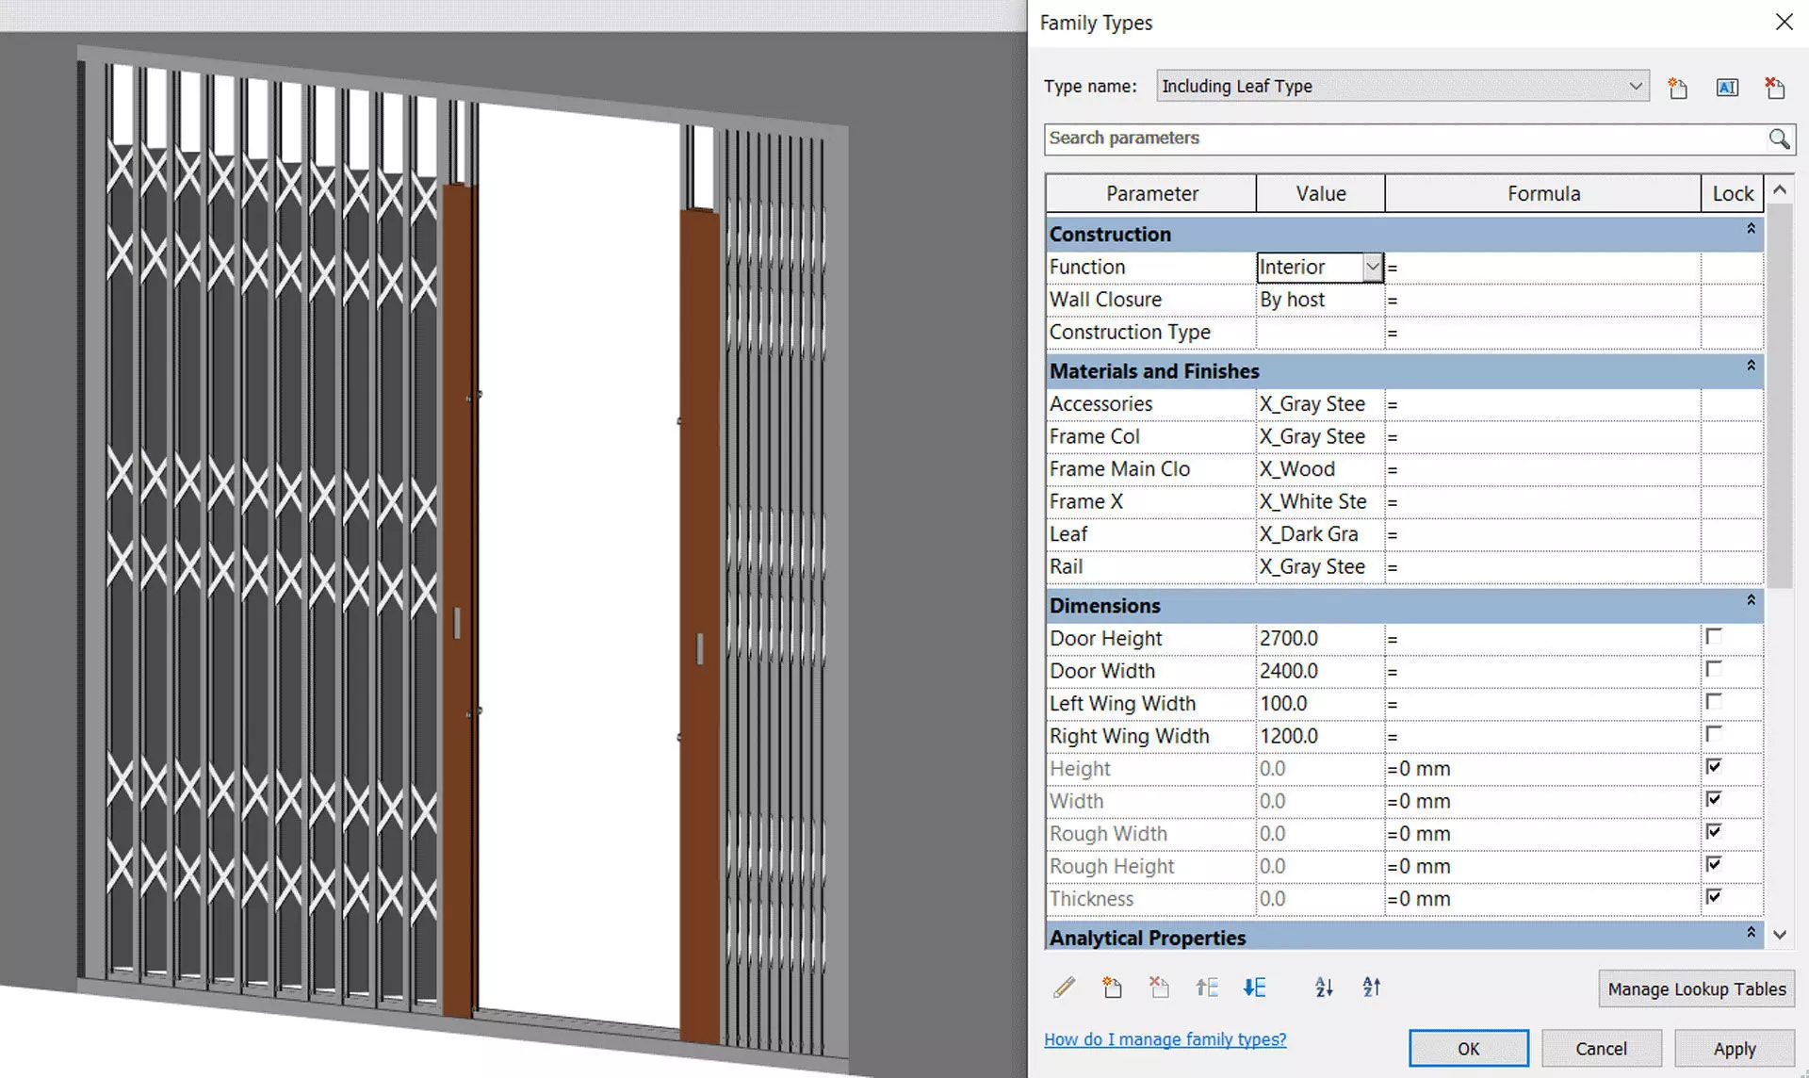Click in the Search parameters field
1809x1078 pixels.
(x=1404, y=139)
